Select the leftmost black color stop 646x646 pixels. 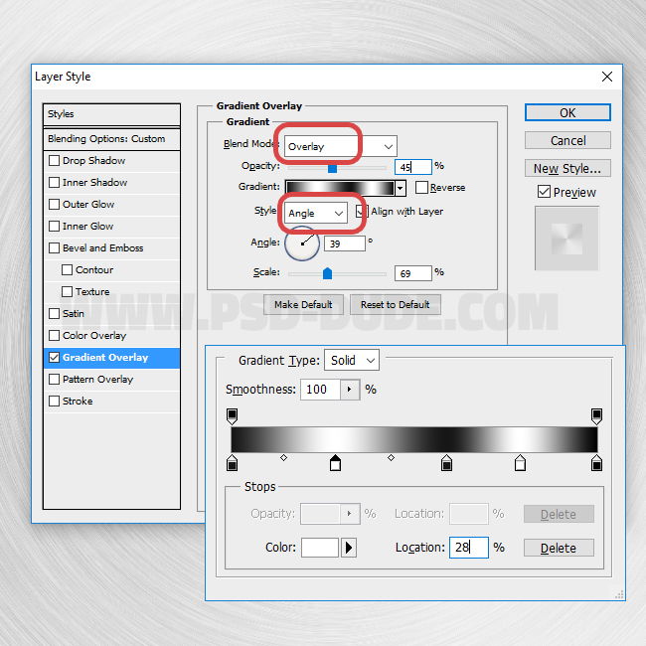pos(233,463)
